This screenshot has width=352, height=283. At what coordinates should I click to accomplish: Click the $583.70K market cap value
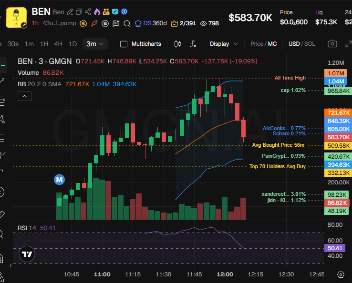click(250, 18)
